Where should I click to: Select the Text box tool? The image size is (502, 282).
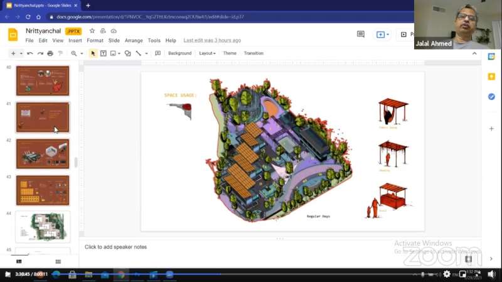(103, 53)
